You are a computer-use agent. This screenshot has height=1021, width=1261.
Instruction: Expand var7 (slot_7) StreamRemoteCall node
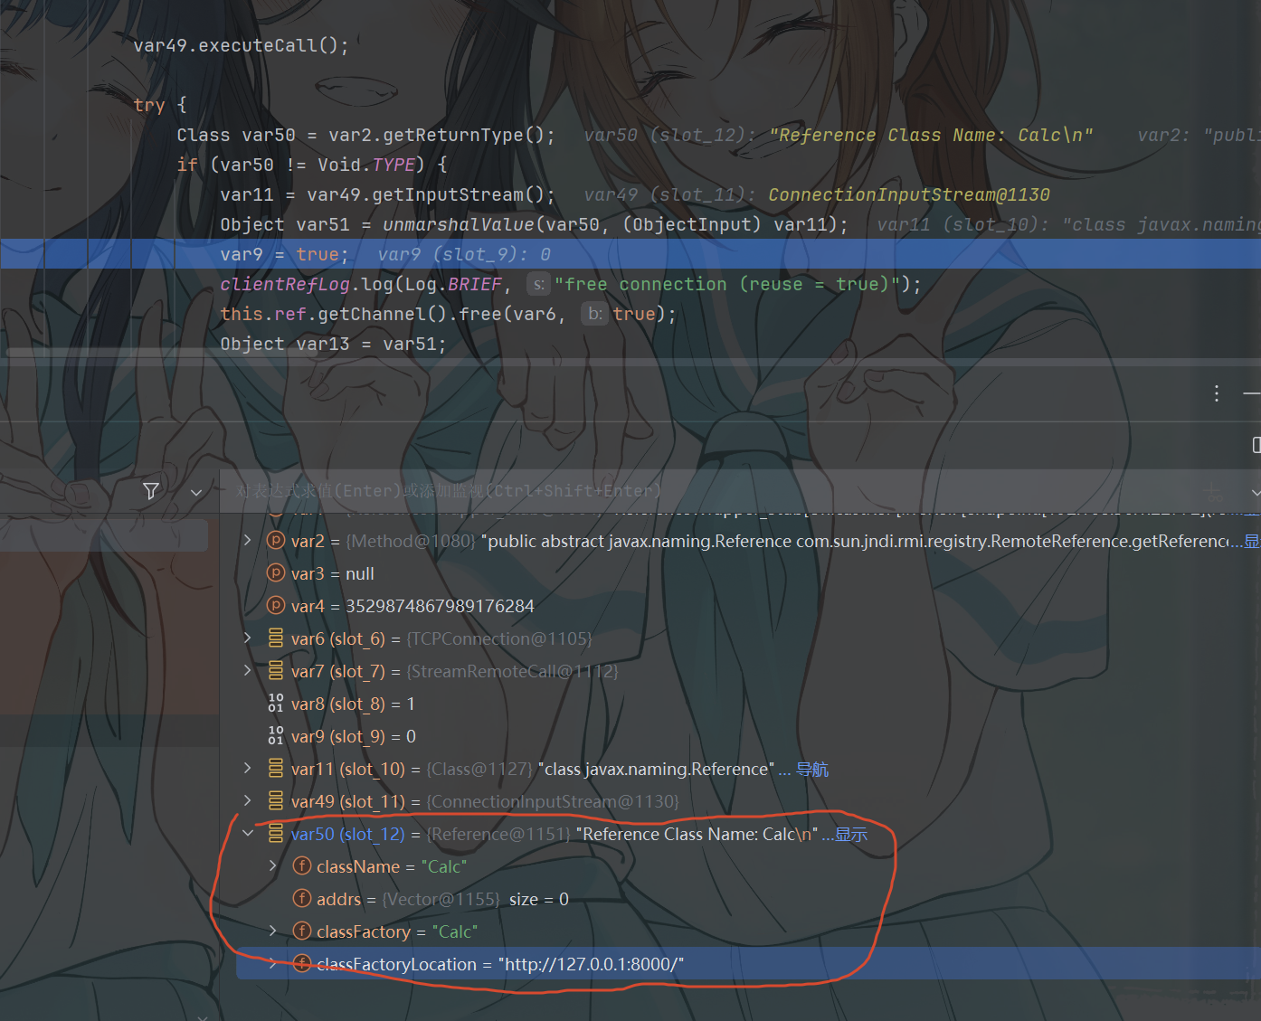click(x=248, y=670)
